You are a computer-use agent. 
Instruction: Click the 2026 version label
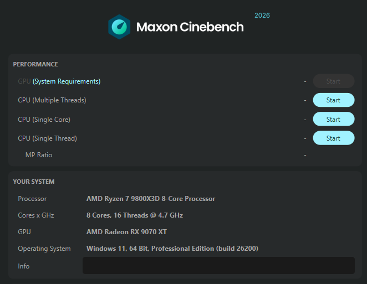click(262, 16)
